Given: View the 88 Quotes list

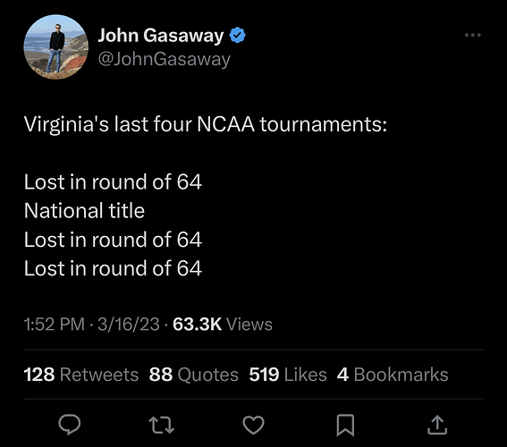Looking at the screenshot, I should 194,375.
